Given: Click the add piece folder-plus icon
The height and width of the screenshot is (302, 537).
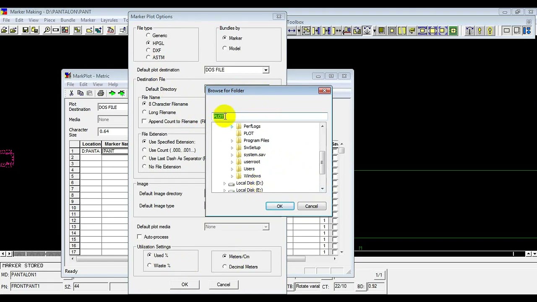Looking at the screenshot, I should pyautogui.click(x=89, y=30).
